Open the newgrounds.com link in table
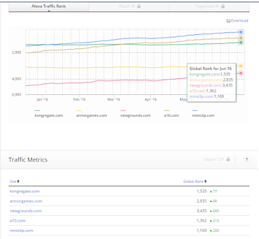Screen dimensions: 259x239 point(26,211)
